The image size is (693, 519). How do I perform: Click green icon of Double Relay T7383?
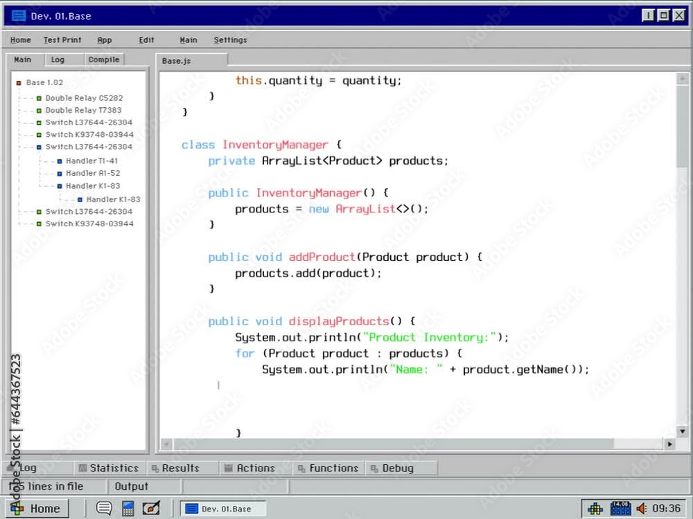[39, 111]
